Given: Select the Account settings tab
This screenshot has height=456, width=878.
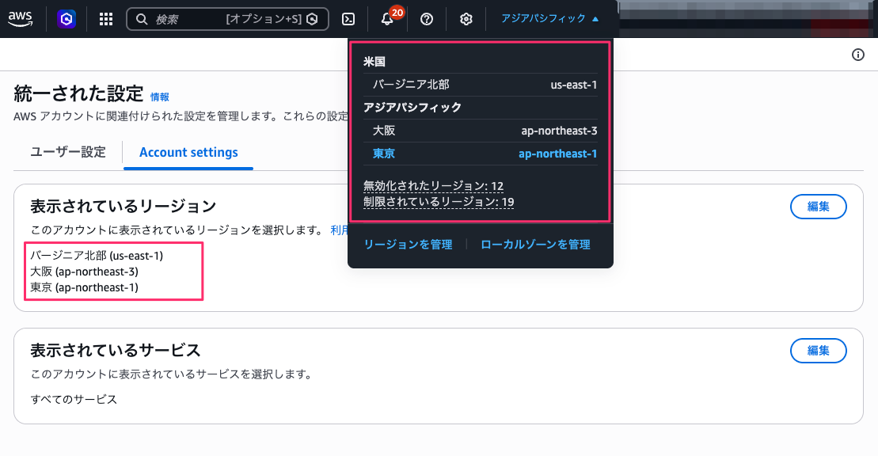Looking at the screenshot, I should [188, 152].
